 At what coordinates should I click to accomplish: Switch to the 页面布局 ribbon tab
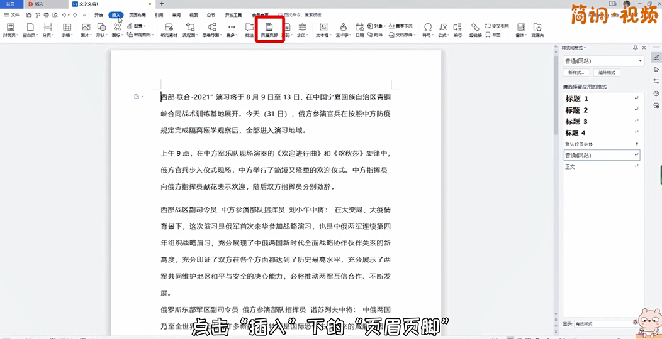click(137, 14)
